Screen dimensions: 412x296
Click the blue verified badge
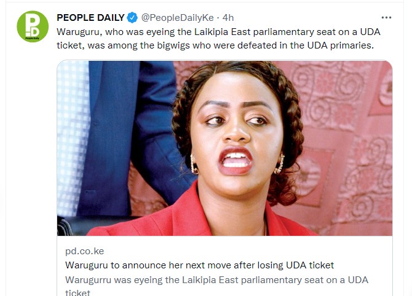tap(132, 18)
